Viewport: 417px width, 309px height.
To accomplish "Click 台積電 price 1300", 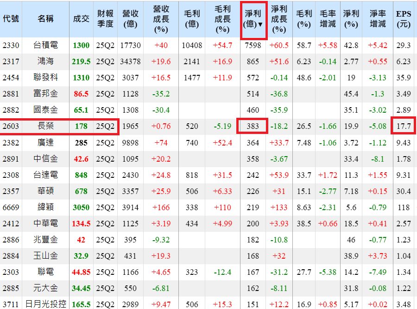I will coord(81,45).
